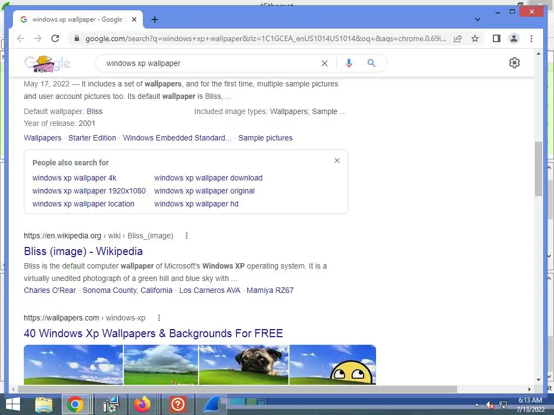
Task: Open 40 Windows Xp Wallpapers result
Action: (x=153, y=333)
